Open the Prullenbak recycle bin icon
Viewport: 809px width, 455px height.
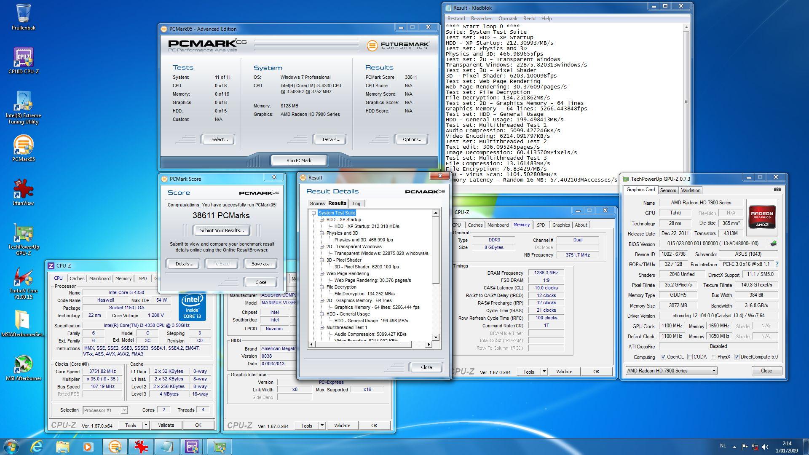[23, 17]
